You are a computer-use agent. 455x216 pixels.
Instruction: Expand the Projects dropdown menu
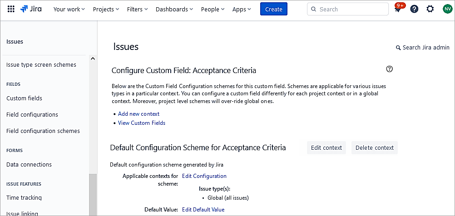[x=106, y=9]
